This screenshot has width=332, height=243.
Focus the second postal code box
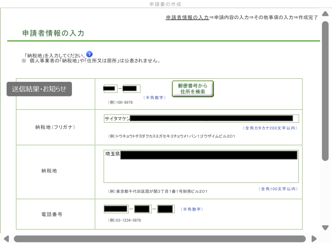tap(131, 89)
